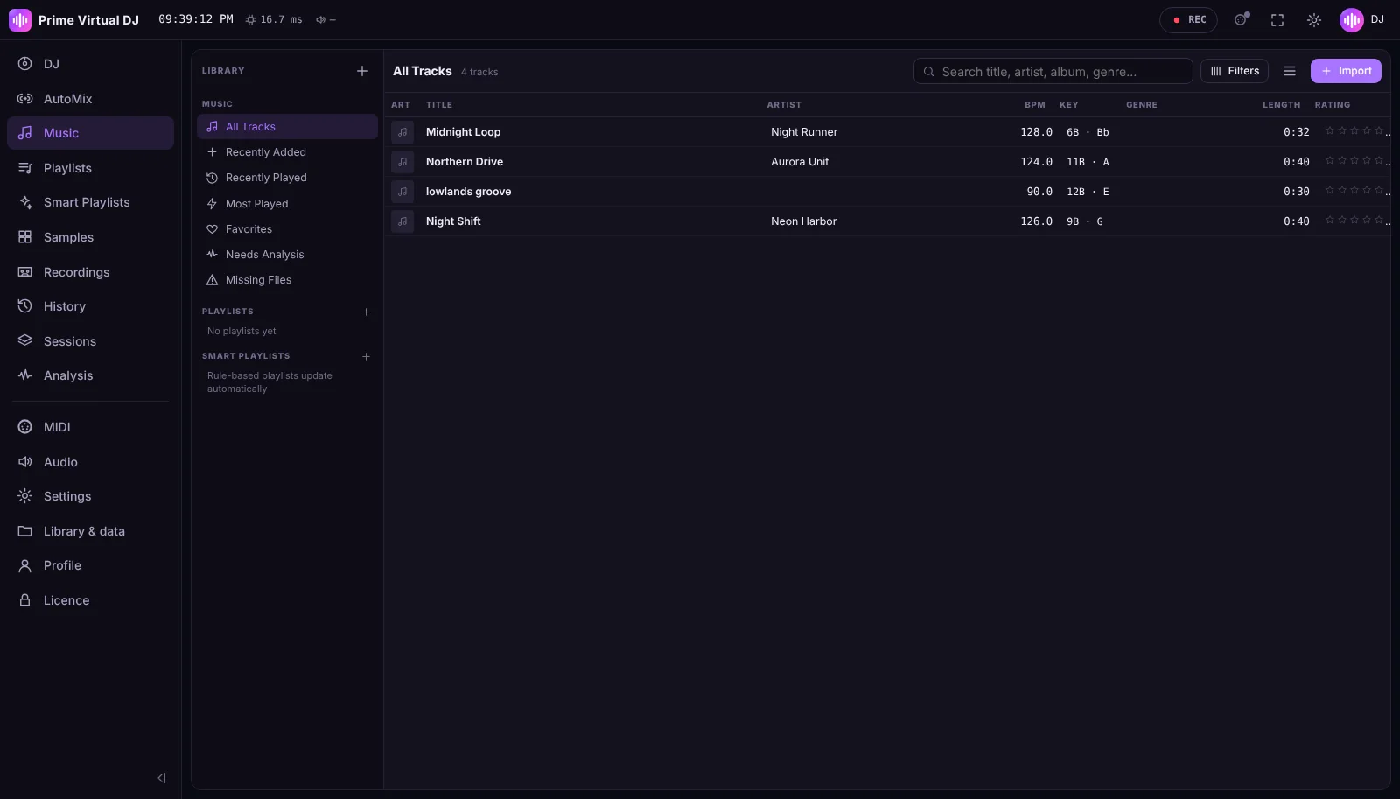Create a new playlist with the plus

pos(366,312)
